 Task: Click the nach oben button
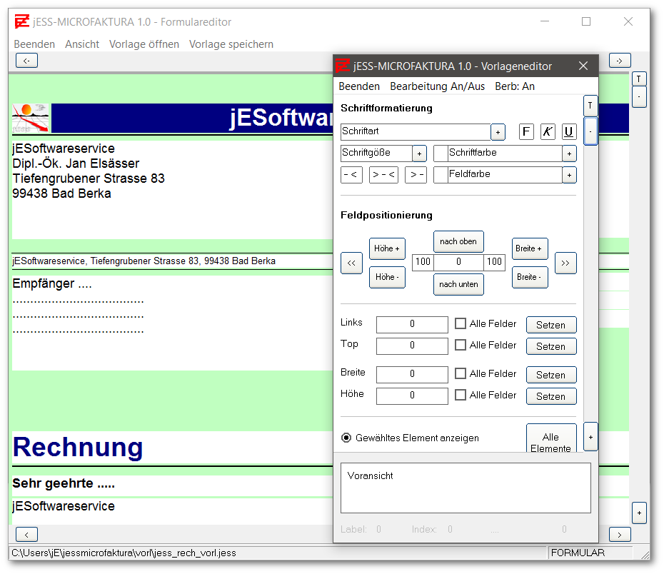pos(458,241)
